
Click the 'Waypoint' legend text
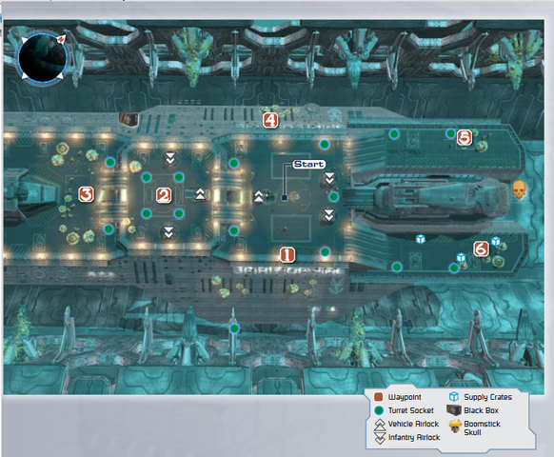405,397
